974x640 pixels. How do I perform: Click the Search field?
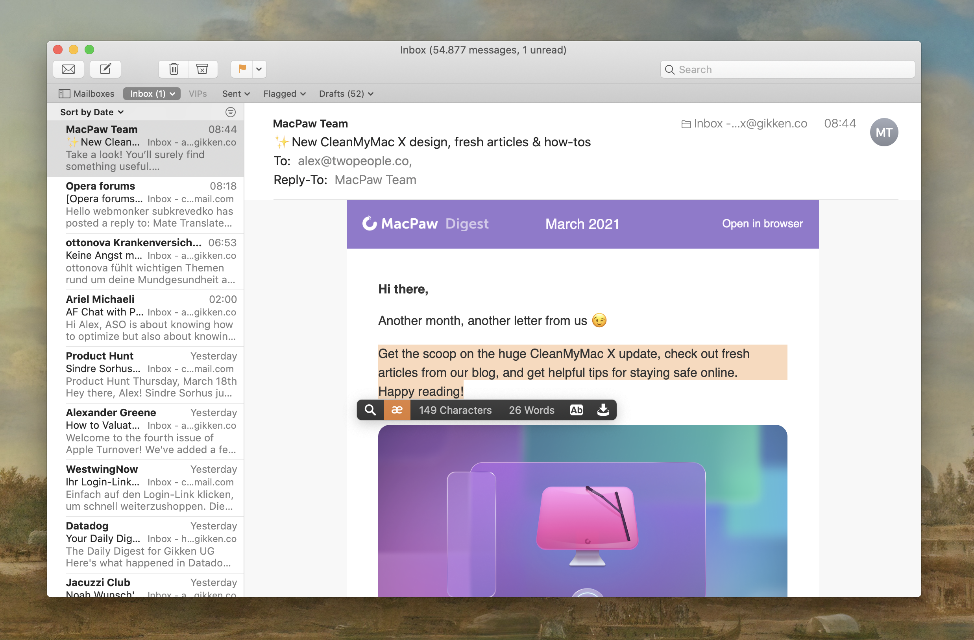pos(787,70)
